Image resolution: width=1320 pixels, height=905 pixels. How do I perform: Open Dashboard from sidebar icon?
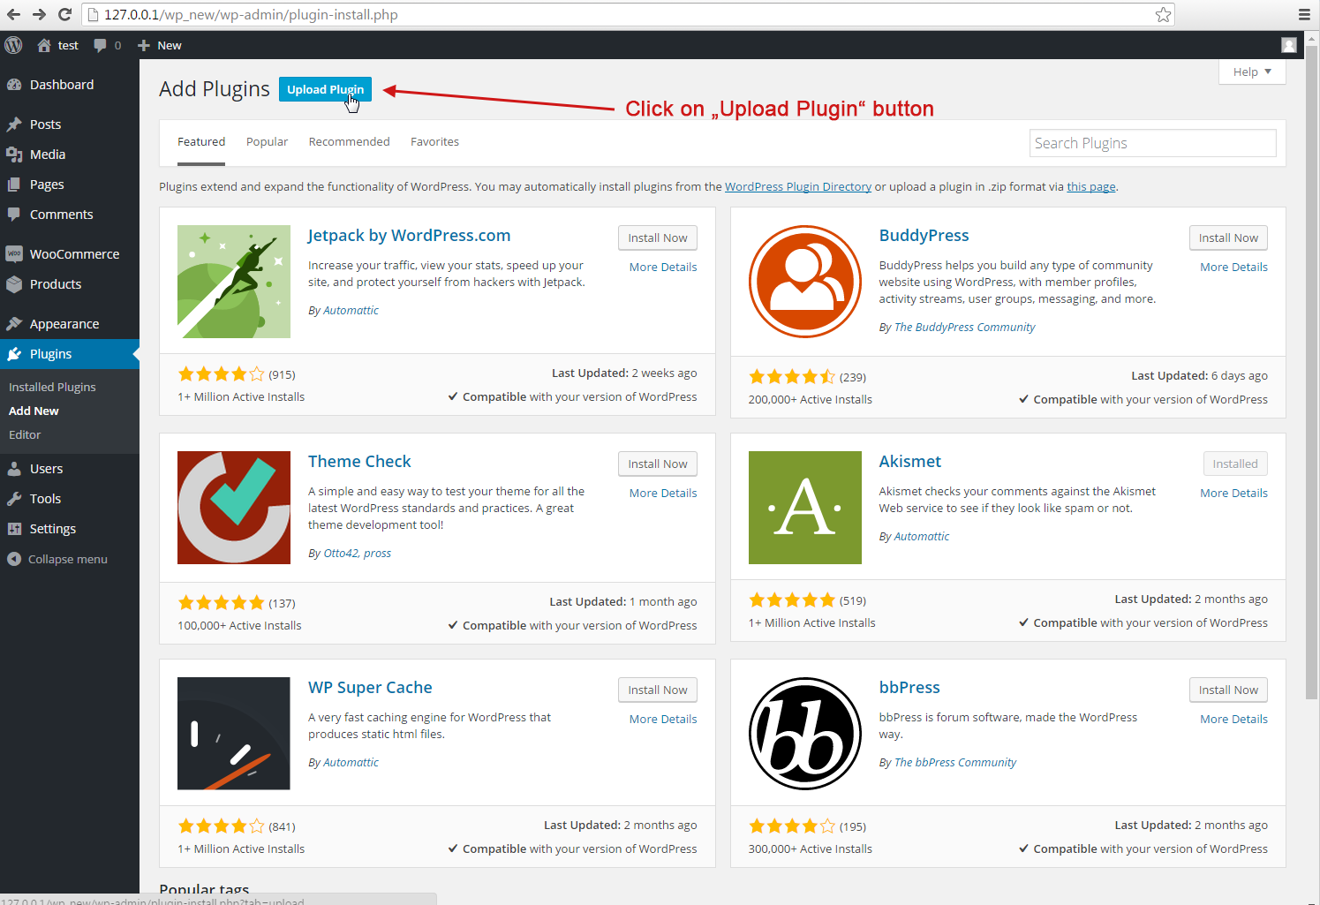pos(14,85)
